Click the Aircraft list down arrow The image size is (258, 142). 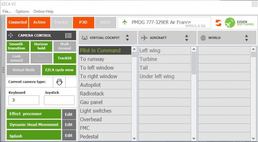click(194, 138)
